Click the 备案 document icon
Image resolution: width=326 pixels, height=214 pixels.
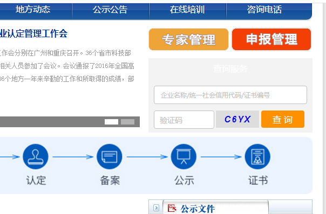coord(110,157)
